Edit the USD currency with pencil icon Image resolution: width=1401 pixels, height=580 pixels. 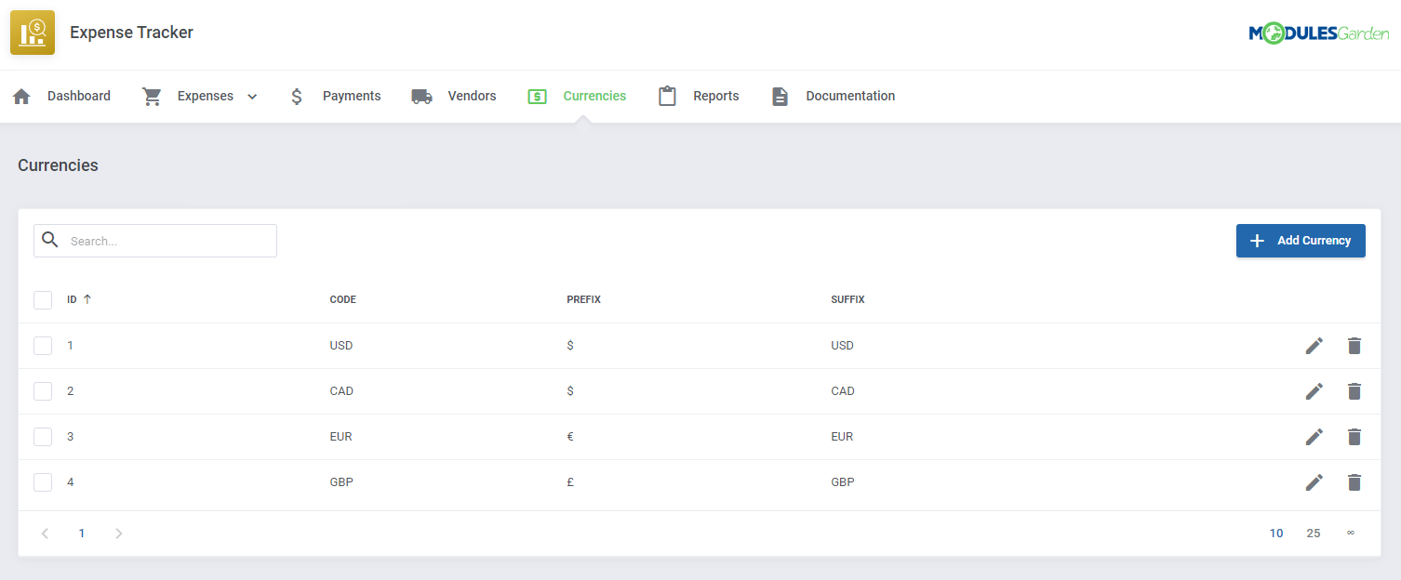[1314, 345]
